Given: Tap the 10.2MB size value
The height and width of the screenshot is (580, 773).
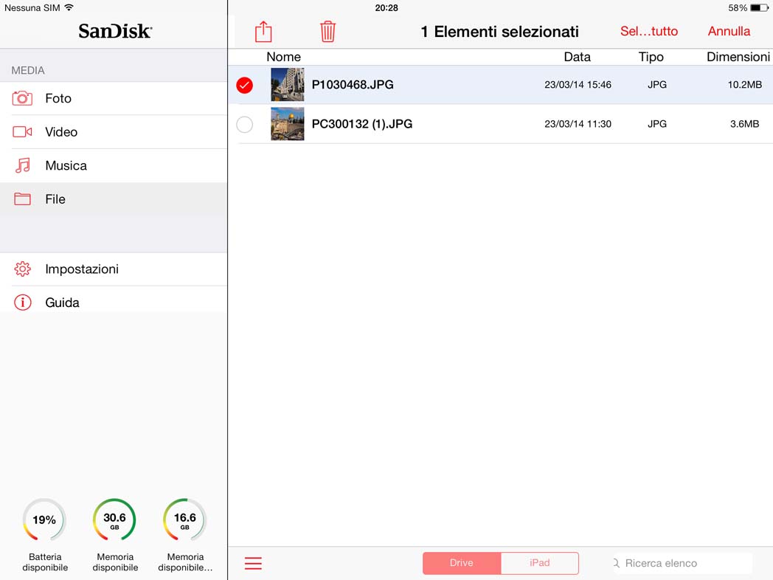Looking at the screenshot, I should pos(745,85).
